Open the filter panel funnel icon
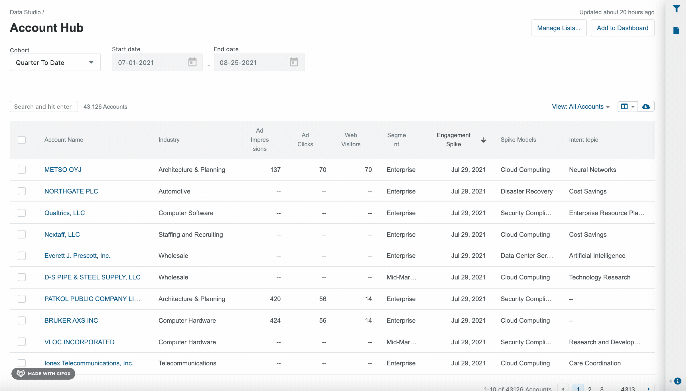The width and height of the screenshot is (686, 391). [x=676, y=9]
